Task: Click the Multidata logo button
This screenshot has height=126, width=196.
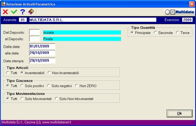Action: pos(179,12)
